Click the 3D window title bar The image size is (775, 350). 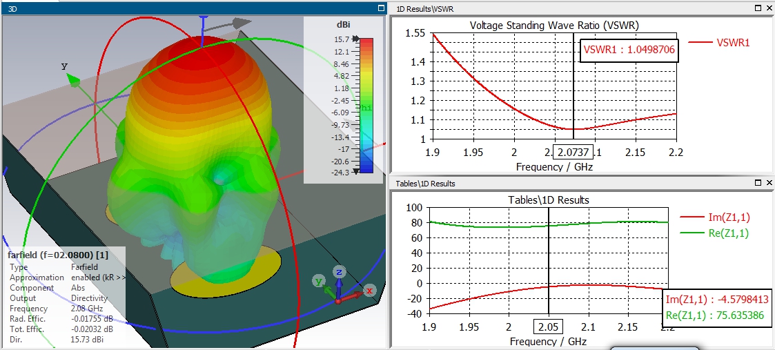(x=193, y=8)
